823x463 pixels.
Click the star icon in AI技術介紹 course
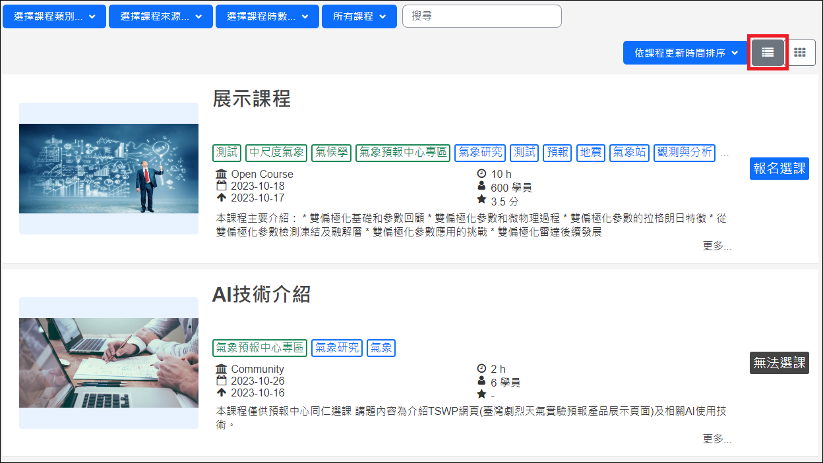481,395
